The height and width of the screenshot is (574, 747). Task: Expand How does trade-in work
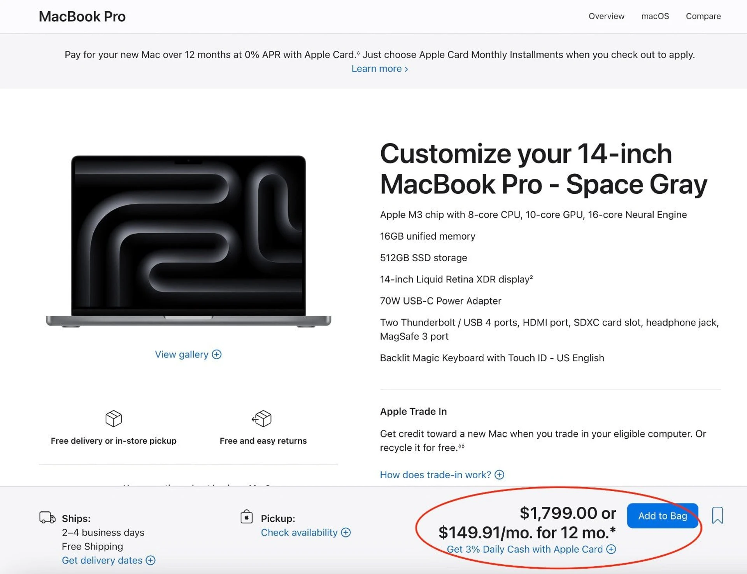coord(442,475)
